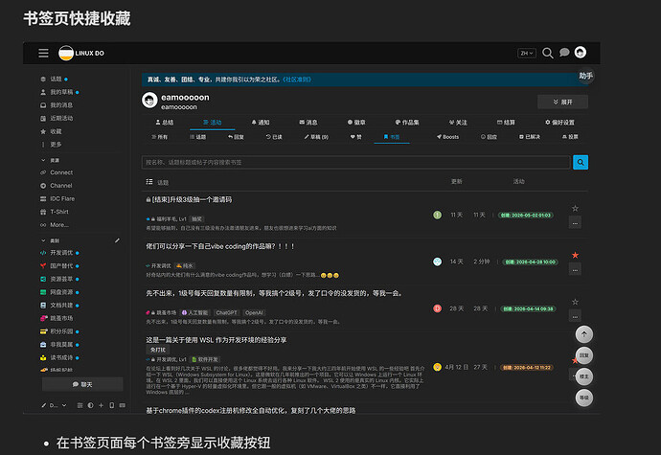Expand the profile with 展开 button
661x455 pixels.
[562, 102]
